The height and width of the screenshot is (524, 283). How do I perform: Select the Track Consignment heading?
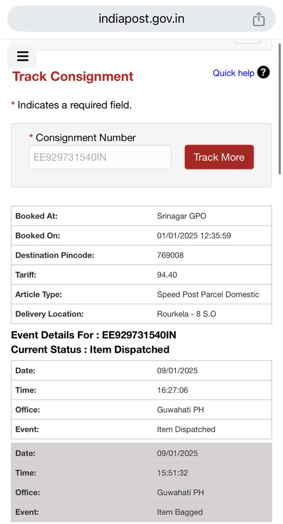(73, 76)
